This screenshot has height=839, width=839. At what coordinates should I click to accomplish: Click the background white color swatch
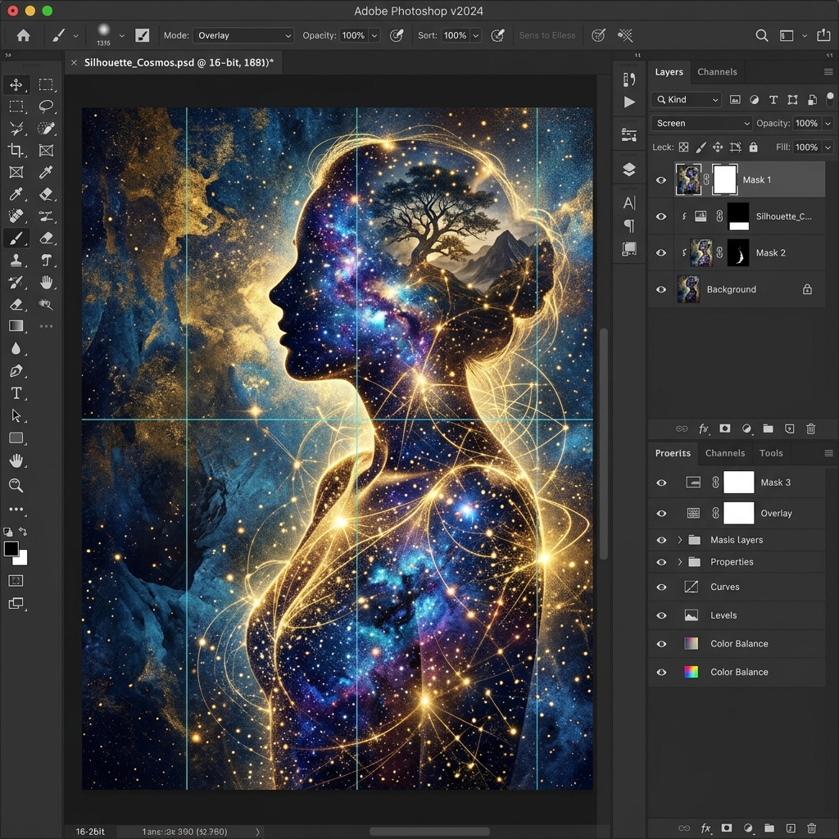21,559
